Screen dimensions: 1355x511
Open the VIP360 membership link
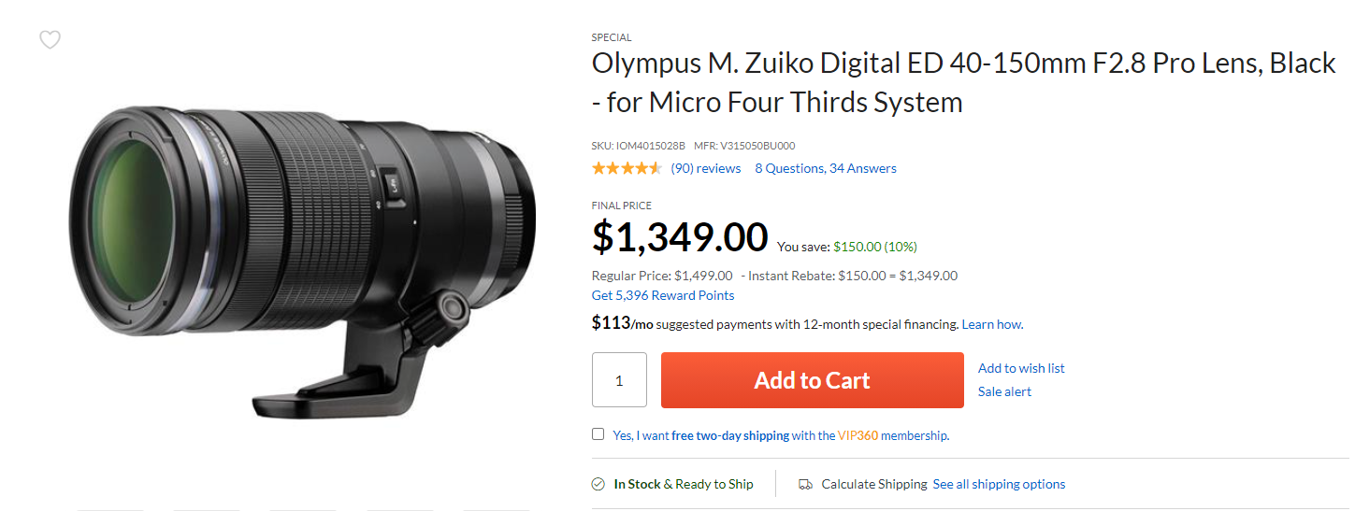tap(859, 435)
